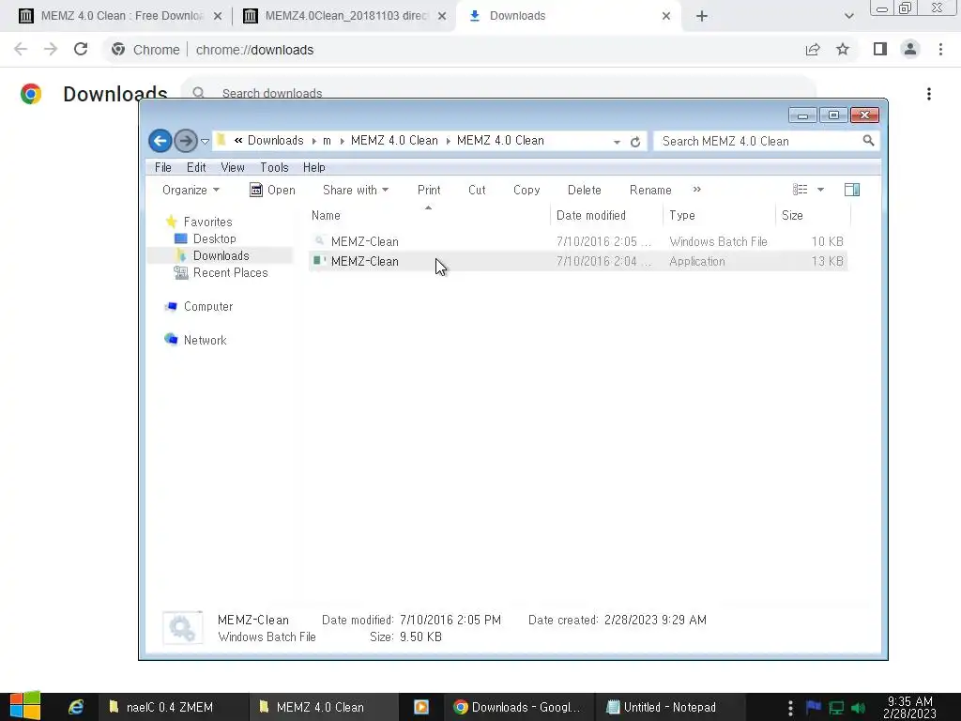
Task: Click the 'm' folder breadcrumb
Action: (x=327, y=141)
